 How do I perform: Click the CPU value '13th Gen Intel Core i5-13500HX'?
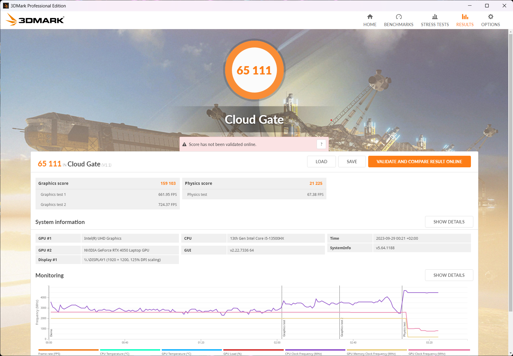click(257, 238)
